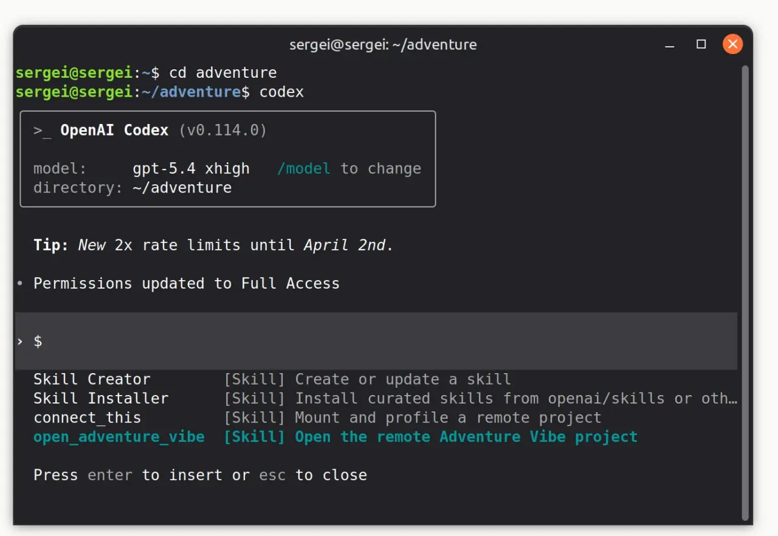Screen dimensions: 778x536
Task: Click the 'esc' key hint text
Action: (272, 475)
